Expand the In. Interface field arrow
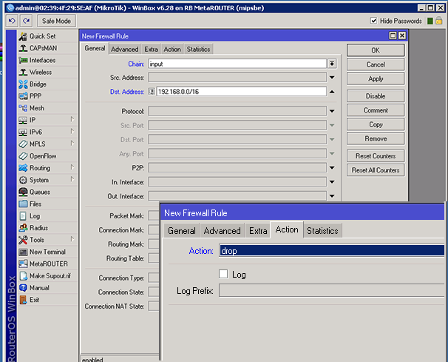Screen dimensions: 448x362 [332, 181]
